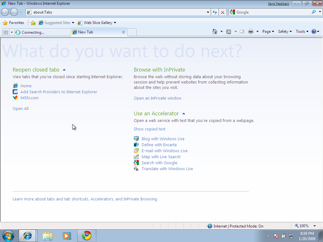The image size is (323, 242).
Task: Click the Home icon in command bar
Action: click(x=215, y=32)
